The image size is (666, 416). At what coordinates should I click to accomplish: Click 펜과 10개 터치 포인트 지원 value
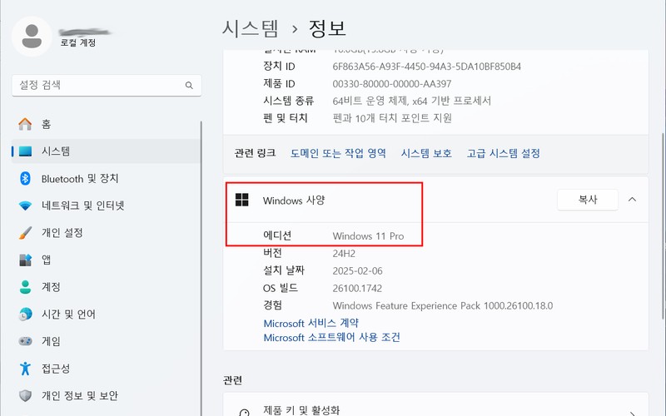[x=392, y=118]
